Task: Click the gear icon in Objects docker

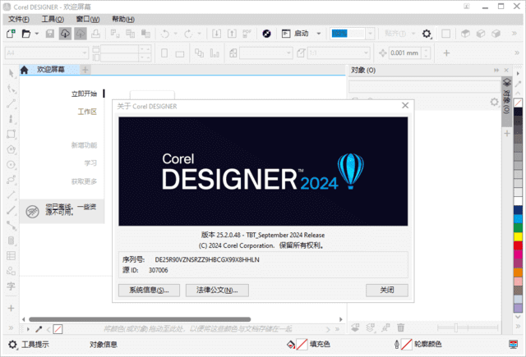Action: (494, 102)
